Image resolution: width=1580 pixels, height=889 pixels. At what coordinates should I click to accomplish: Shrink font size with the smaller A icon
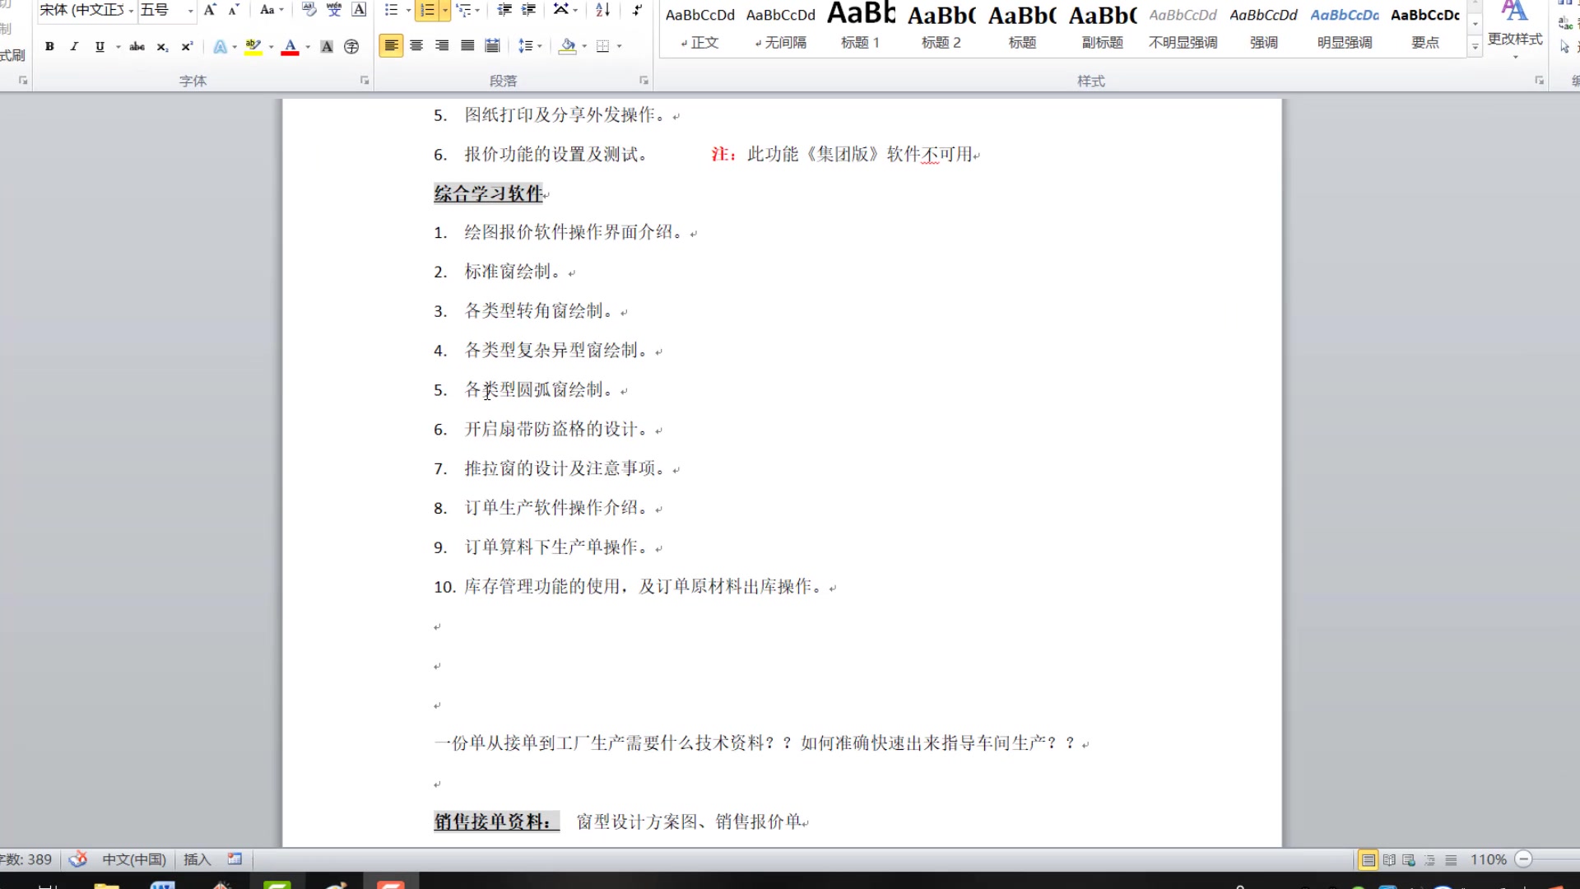(234, 10)
